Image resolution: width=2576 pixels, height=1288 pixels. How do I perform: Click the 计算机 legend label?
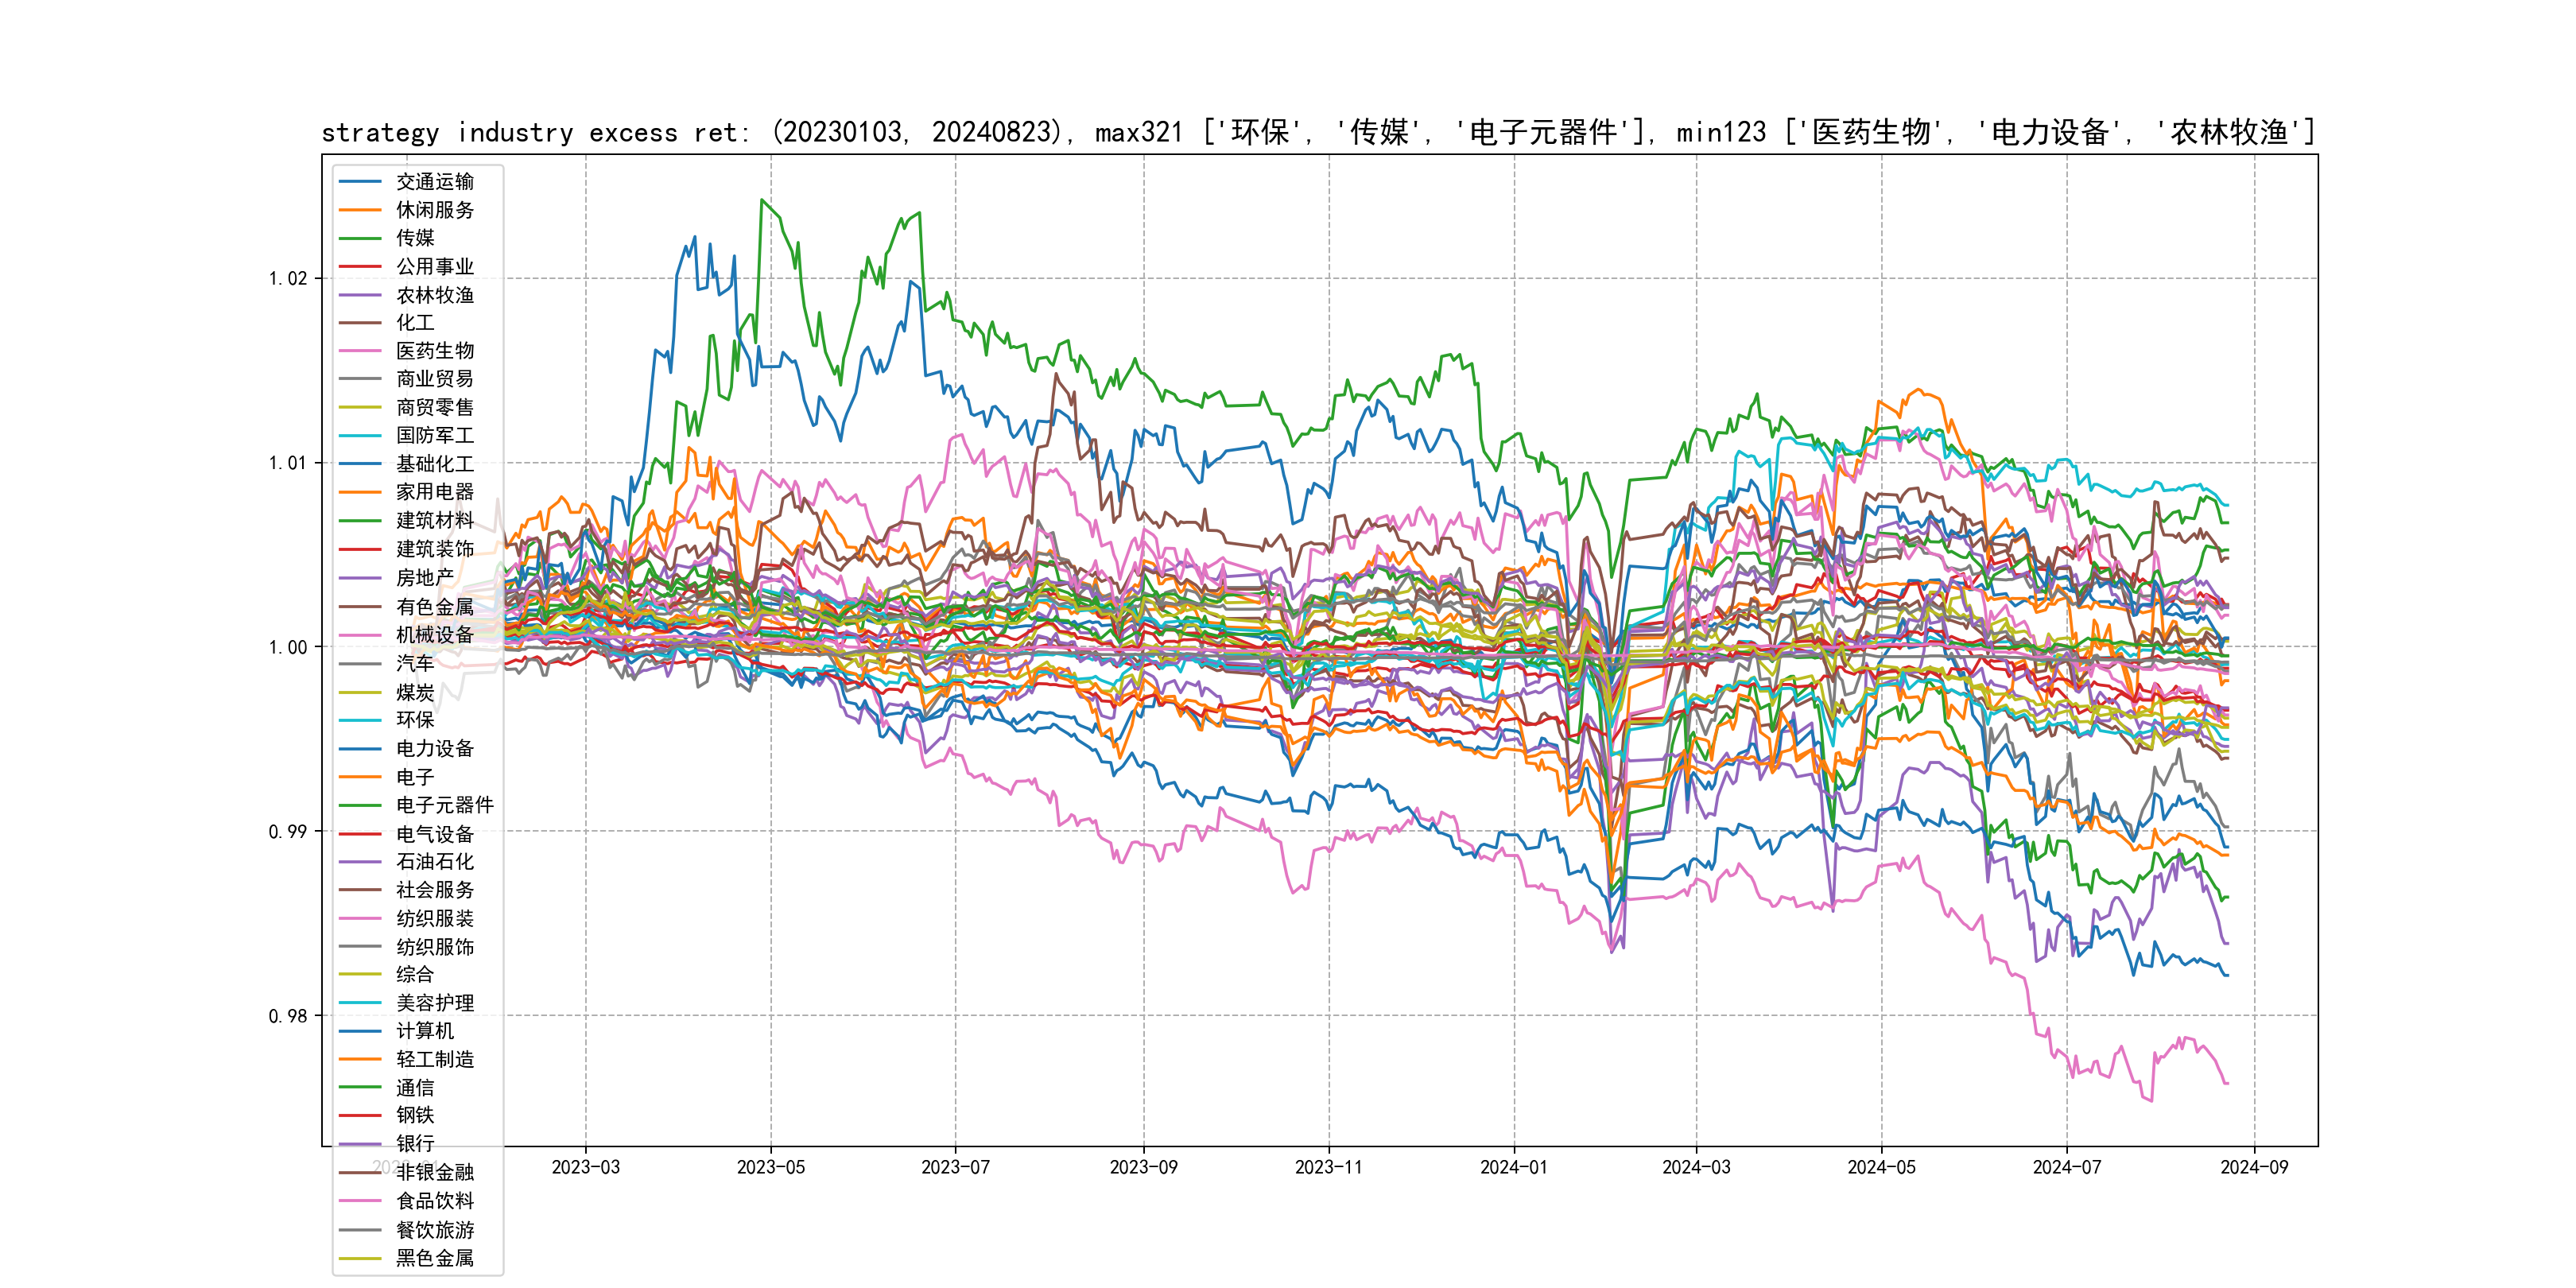click(425, 1031)
